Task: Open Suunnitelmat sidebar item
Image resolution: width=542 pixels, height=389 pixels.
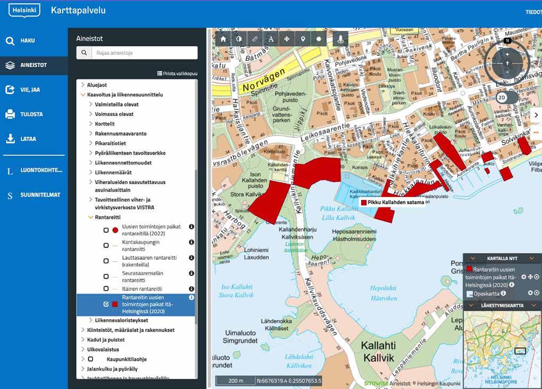Action: [x=34, y=195]
